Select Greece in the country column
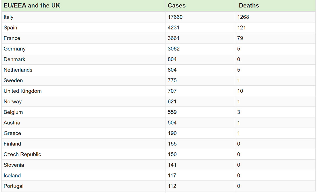 coord(12,133)
